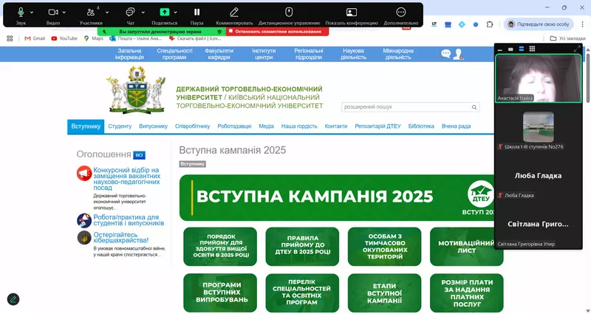Select the Бібліотека tab
This screenshot has height=314, width=591.
click(421, 126)
